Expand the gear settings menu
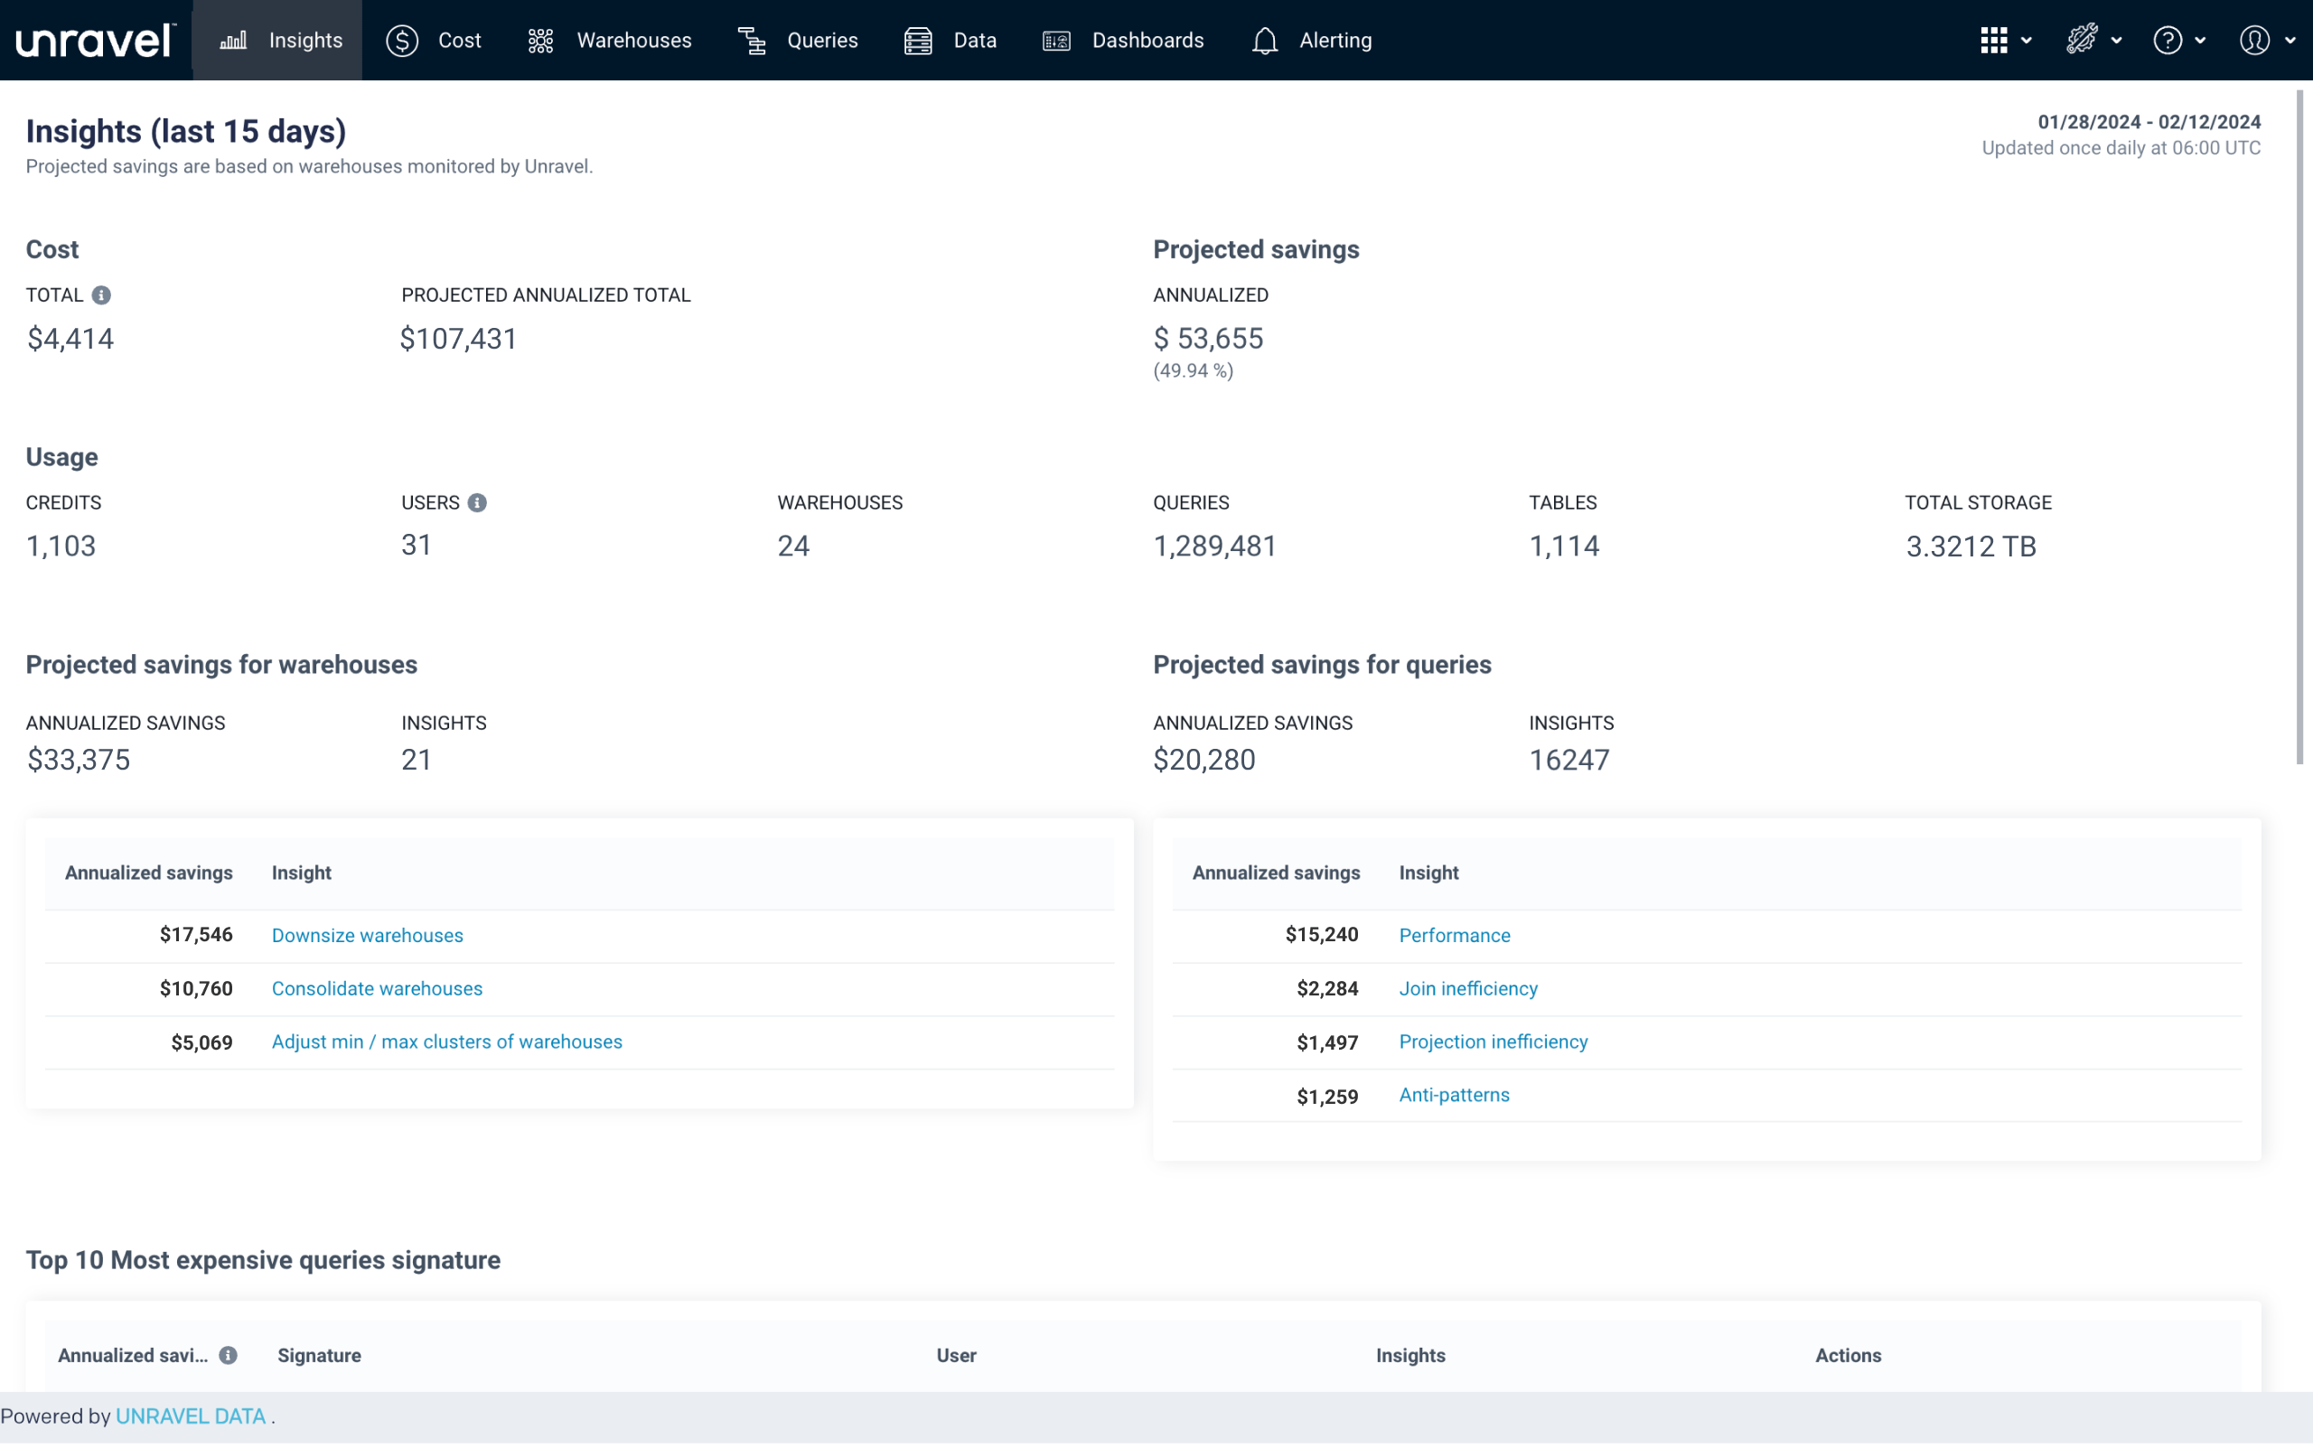This screenshot has height=1448, width=2313. pyautogui.click(x=2093, y=41)
